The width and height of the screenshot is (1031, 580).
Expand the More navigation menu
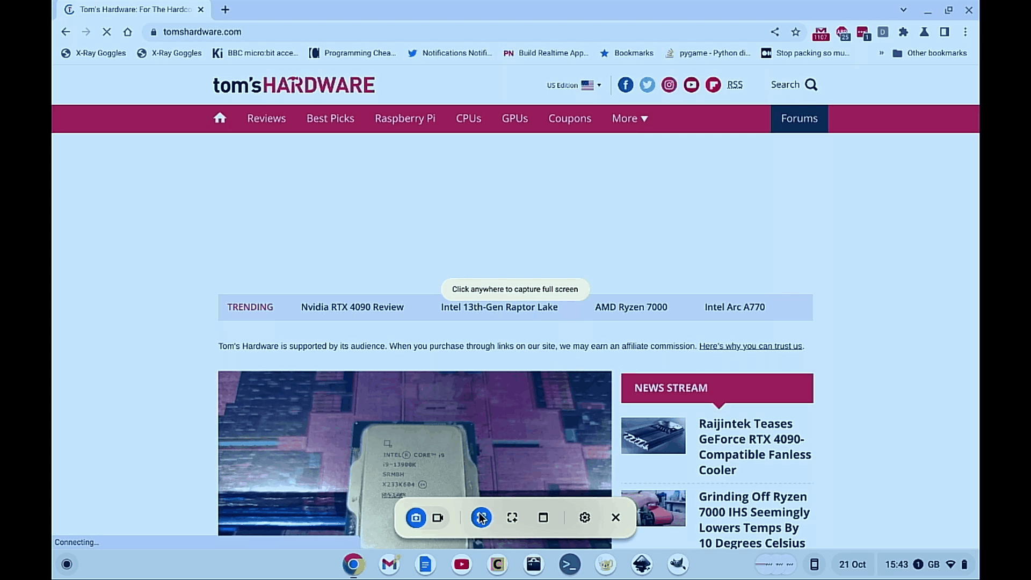[629, 118]
